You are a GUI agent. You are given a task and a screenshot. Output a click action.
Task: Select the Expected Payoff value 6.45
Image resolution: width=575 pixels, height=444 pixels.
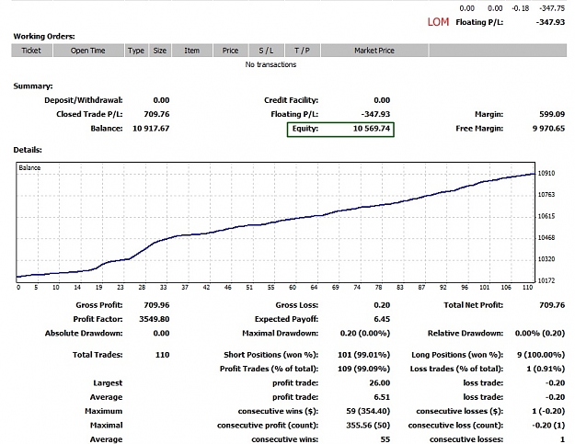[x=382, y=319]
